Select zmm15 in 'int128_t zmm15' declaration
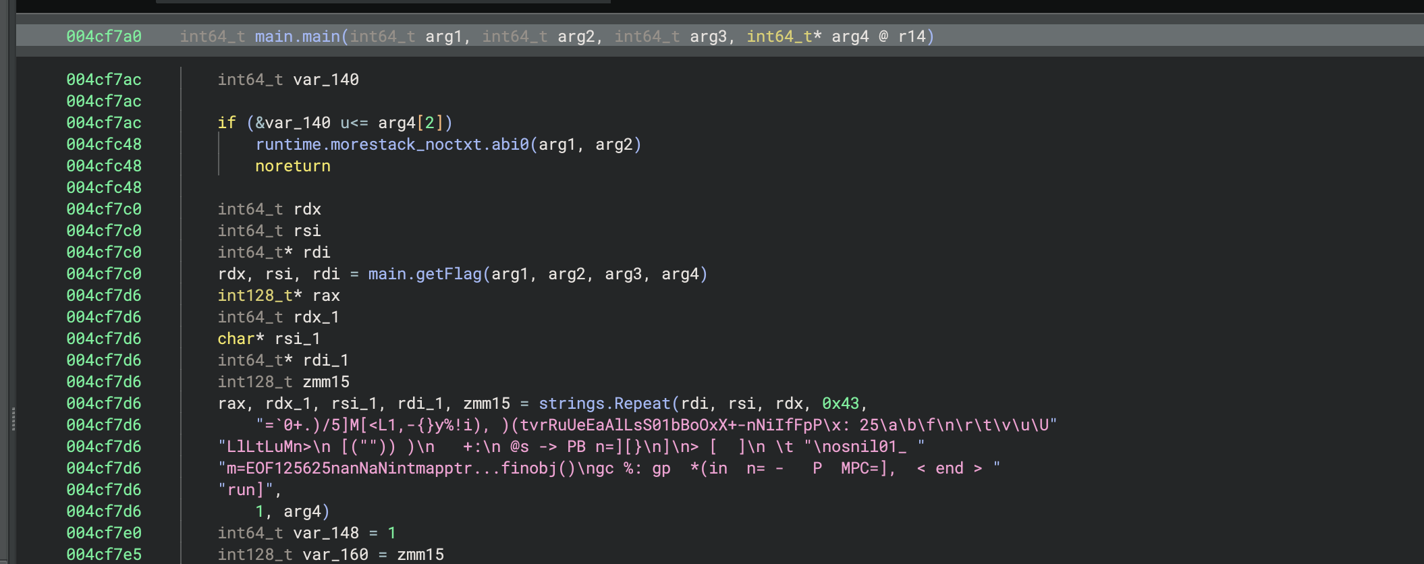Image resolution: width=1424 pixels, height=564 pixels. click(x=326, y=382)
